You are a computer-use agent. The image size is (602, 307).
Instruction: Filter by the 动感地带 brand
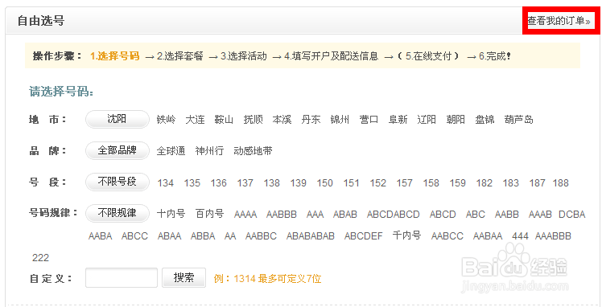[253, 151]
